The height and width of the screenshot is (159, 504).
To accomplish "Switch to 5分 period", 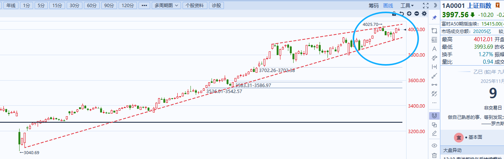I will [x=41, y=5].
